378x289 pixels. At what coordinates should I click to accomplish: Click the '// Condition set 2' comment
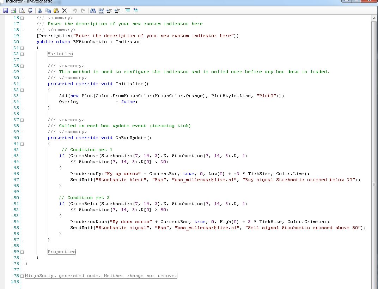click(84, 198)
